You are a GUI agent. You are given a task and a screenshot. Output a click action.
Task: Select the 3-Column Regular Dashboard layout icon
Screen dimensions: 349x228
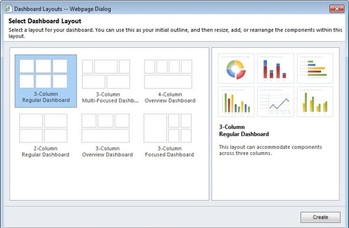point(46,74)
